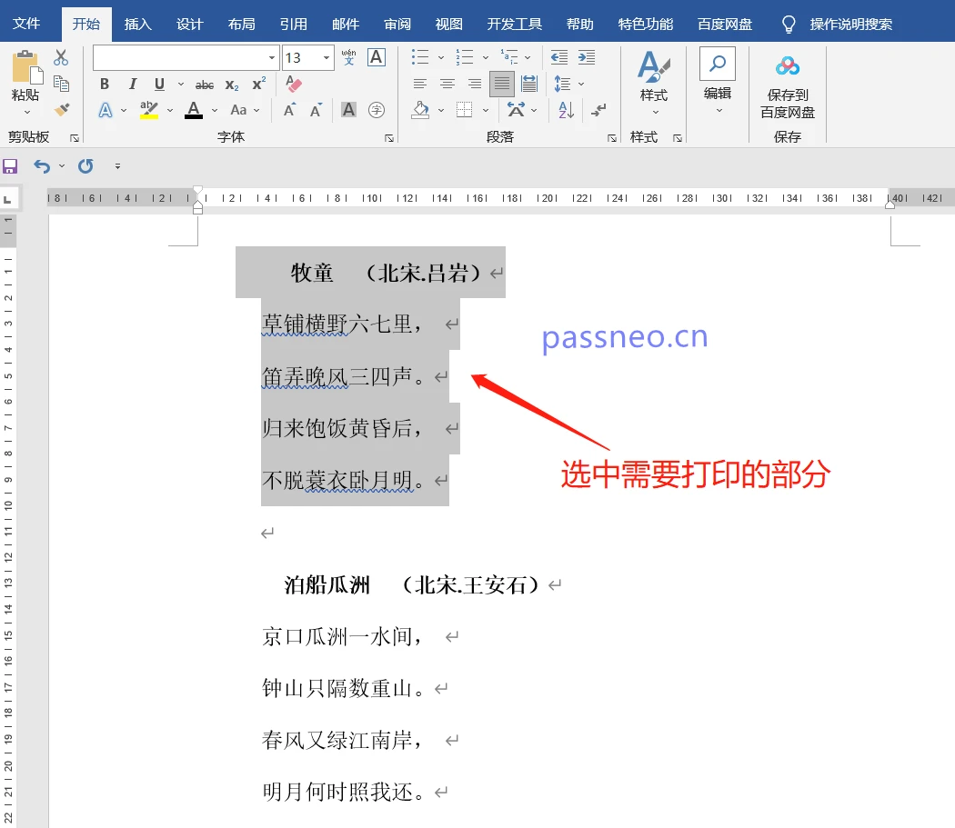The width and height of the screenshot is (955, 828).
Task: Open the 样式 styles gallery button
Action: 654,83
